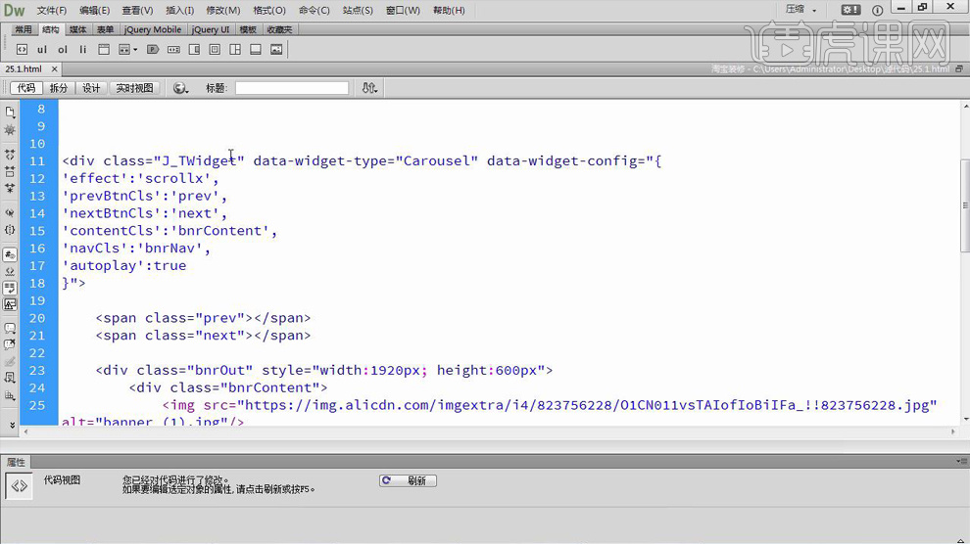The width and height of the screenshot is (970, 544).
Task: Switch to the jQuery Mobile tab
Action: pos(153,29)
